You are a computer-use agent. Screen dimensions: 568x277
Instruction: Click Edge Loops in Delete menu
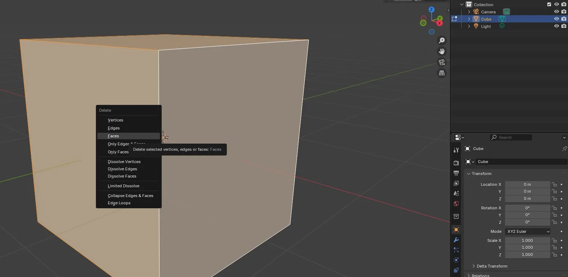(119, 203)
